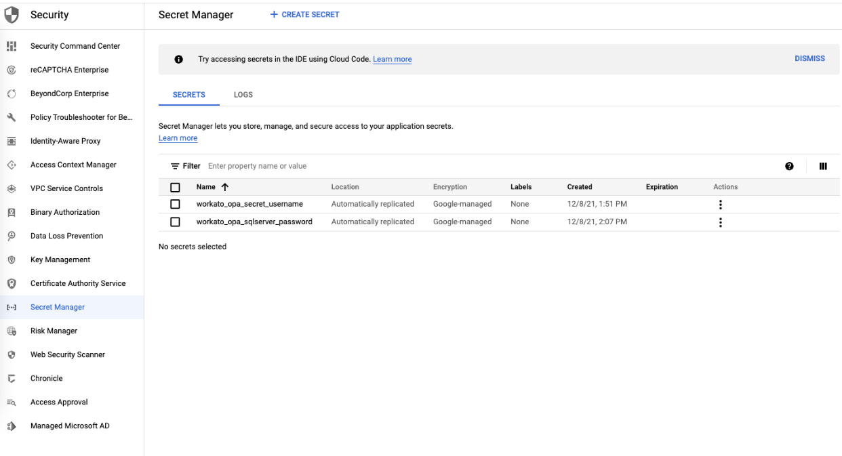Click the Create Secret button
The image size is (842, 456).
(304, 14)
